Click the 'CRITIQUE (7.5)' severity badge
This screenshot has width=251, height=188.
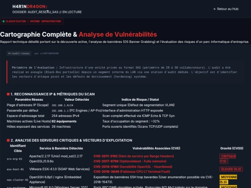228,159
